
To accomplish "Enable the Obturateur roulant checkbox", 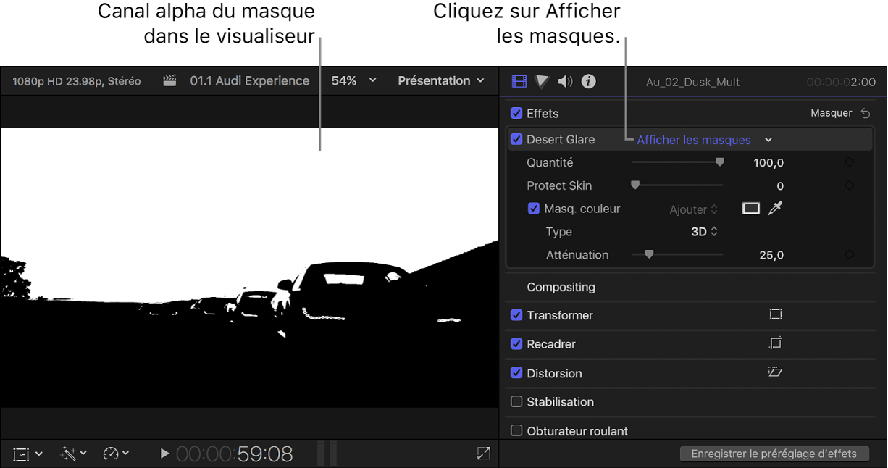I will click(x=516, y=430).
